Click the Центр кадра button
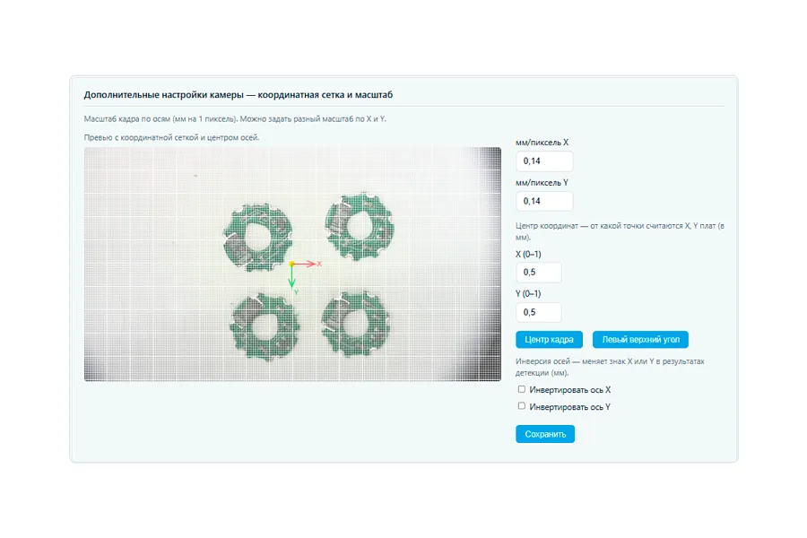 pos(549,339)
